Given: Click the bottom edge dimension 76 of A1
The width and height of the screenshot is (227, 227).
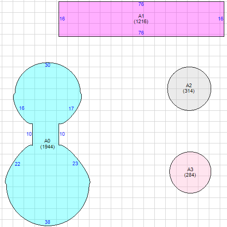Looking at the screenshot, I should 141,33.
